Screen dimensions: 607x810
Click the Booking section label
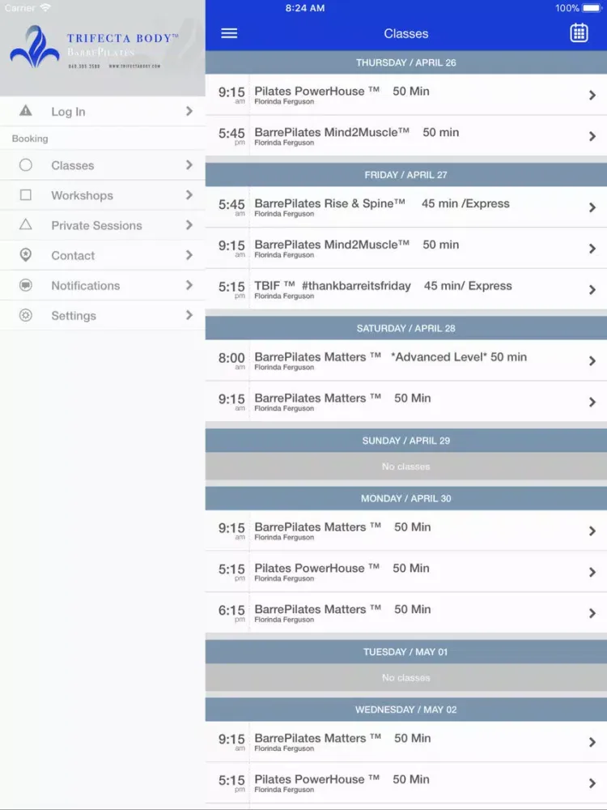point(30,139)
